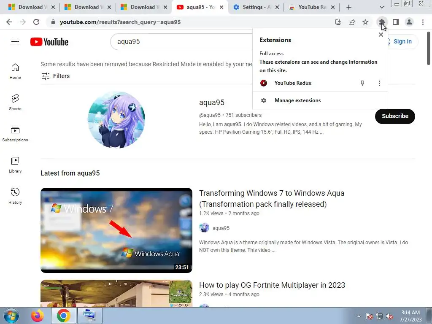Click the Chrome taskbar icon
Viewport: 432px width, 324px height.
click(64, 316)
